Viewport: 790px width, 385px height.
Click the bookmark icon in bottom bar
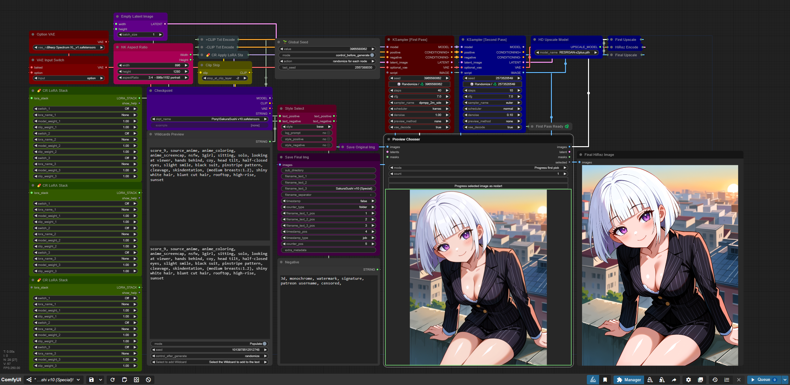pyautogui.click(x=605, y=380)
